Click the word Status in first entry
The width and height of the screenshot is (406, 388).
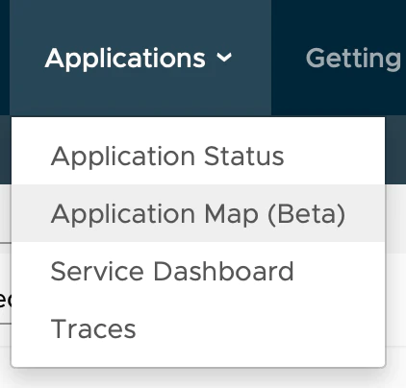click(x=244, y=156)
